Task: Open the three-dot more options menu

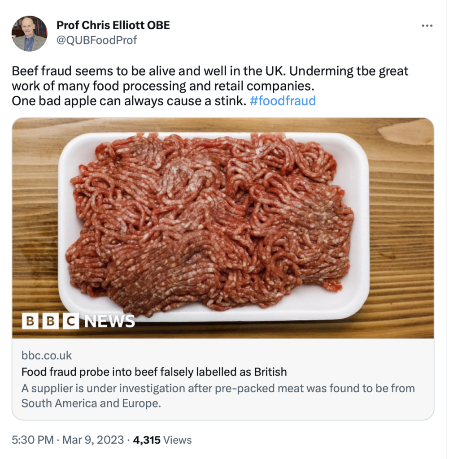Action: (427, 26)
